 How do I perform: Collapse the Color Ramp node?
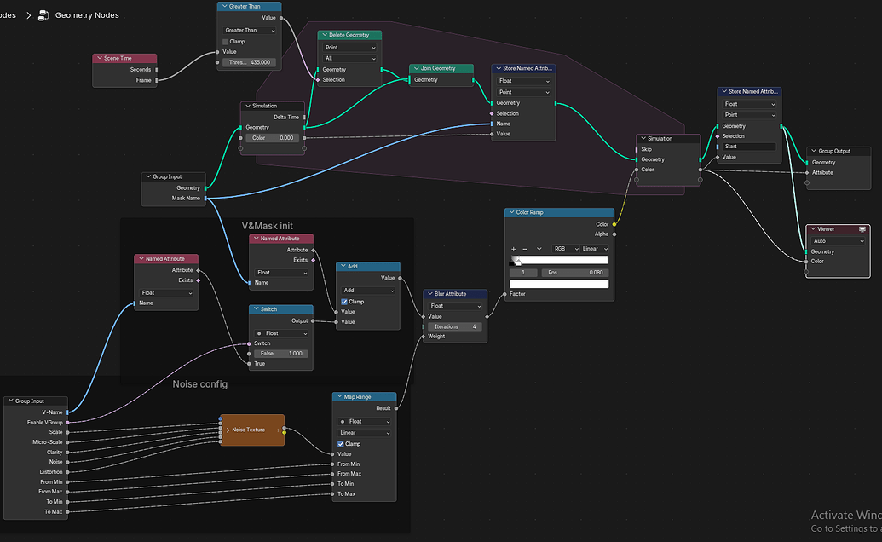point(511,212)
